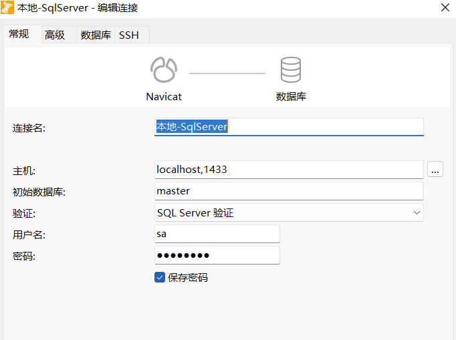Viewport: 456px width, 340px height.
Task: Close the 编辑连接 dialog
Action: click(x=445, y=7)
